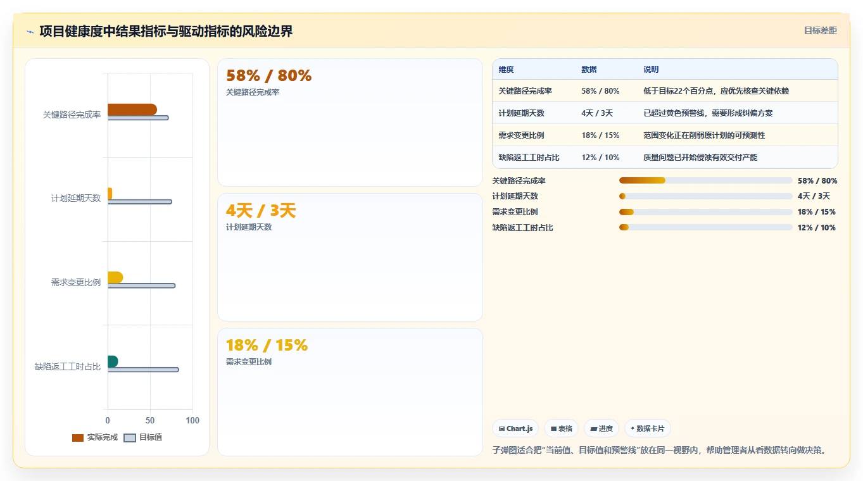The width and height of the screenshot is (863, 481).
Task: Click the dashboard title 项目健康度中结果指标与驱动指标的风险边界
Action: point(166,31)
